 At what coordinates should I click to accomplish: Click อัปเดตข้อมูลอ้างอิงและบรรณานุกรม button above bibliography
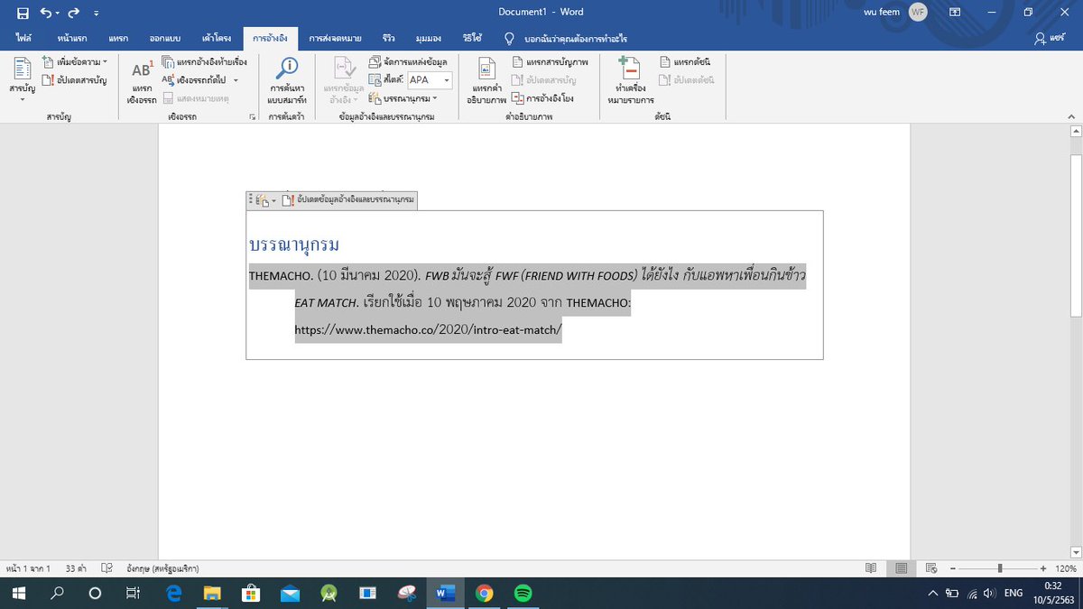coord(348,200)
